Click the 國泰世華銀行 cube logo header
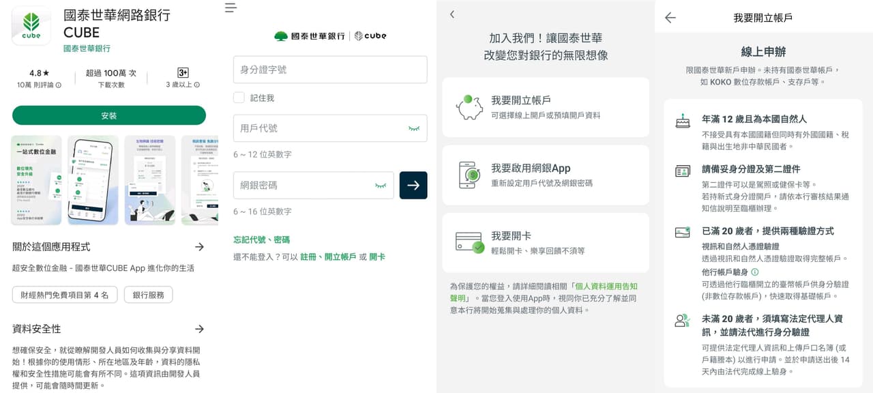 pos(330,36)
